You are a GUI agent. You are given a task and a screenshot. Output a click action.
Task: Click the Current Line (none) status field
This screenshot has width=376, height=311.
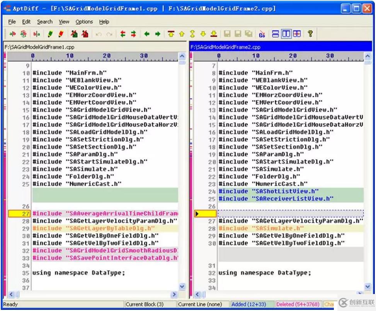203,304
